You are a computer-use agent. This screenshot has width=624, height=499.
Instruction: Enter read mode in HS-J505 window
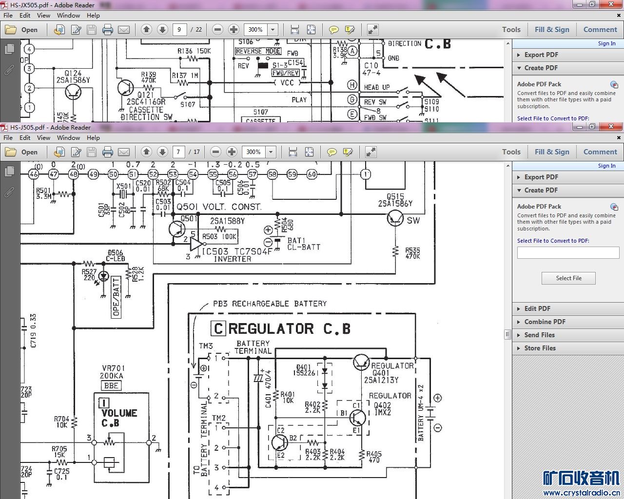(x=371, y=152)
